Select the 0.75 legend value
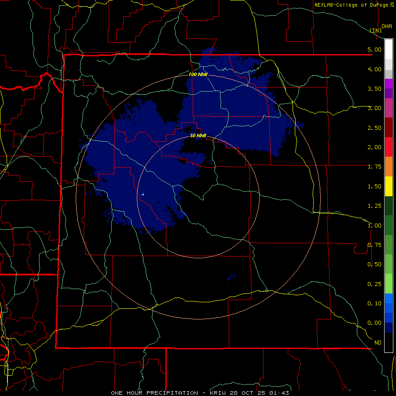 374,245
